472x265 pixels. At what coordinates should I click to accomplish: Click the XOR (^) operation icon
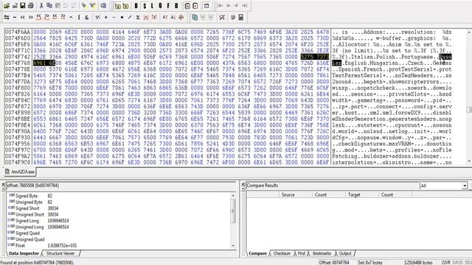point(71,18)
